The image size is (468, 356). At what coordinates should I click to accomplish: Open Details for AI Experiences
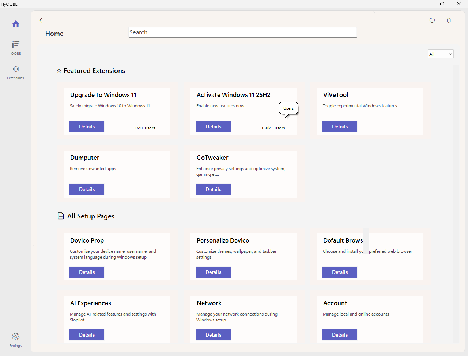point(87,335)
